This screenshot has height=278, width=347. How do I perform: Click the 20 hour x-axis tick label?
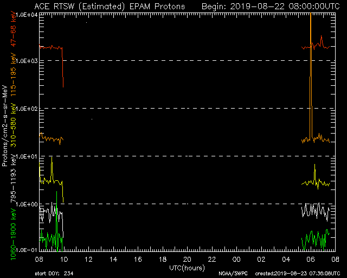(x=187, y=260)
